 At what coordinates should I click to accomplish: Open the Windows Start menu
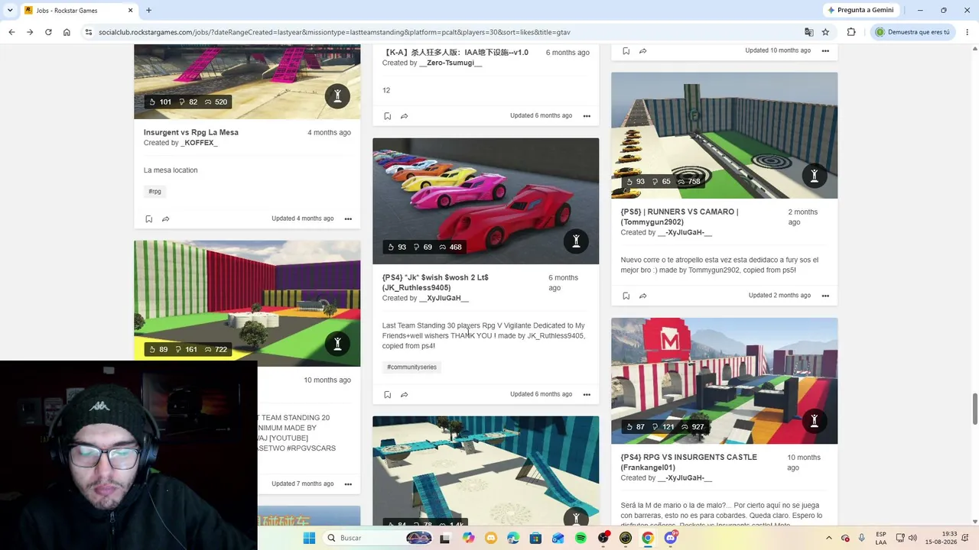[309, 538]
